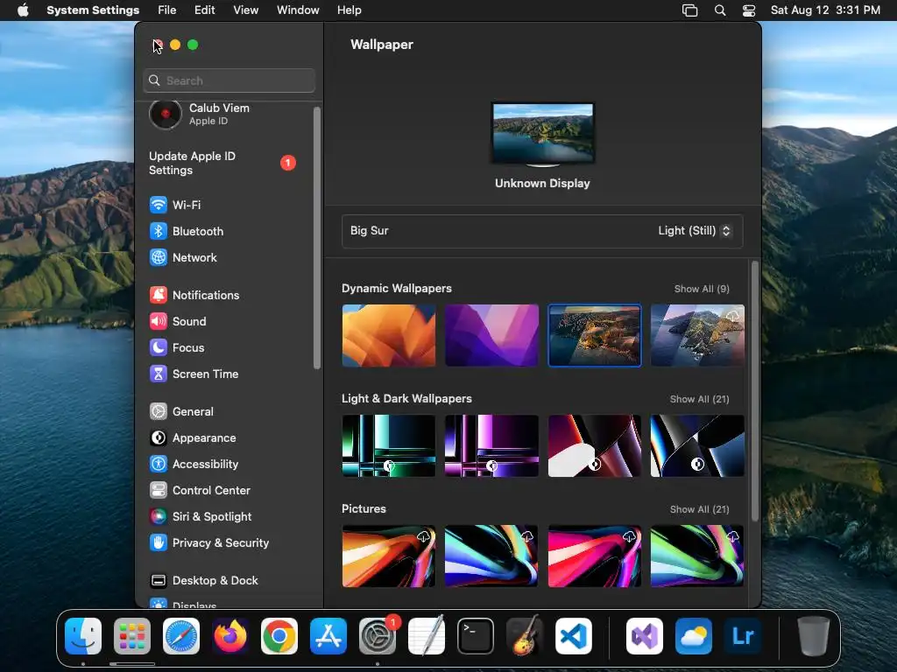The width and height of the screenshot is (897, 672).
Task: Show all 21 Light & Dark Wallpapers
Action: tap(699, 399)
